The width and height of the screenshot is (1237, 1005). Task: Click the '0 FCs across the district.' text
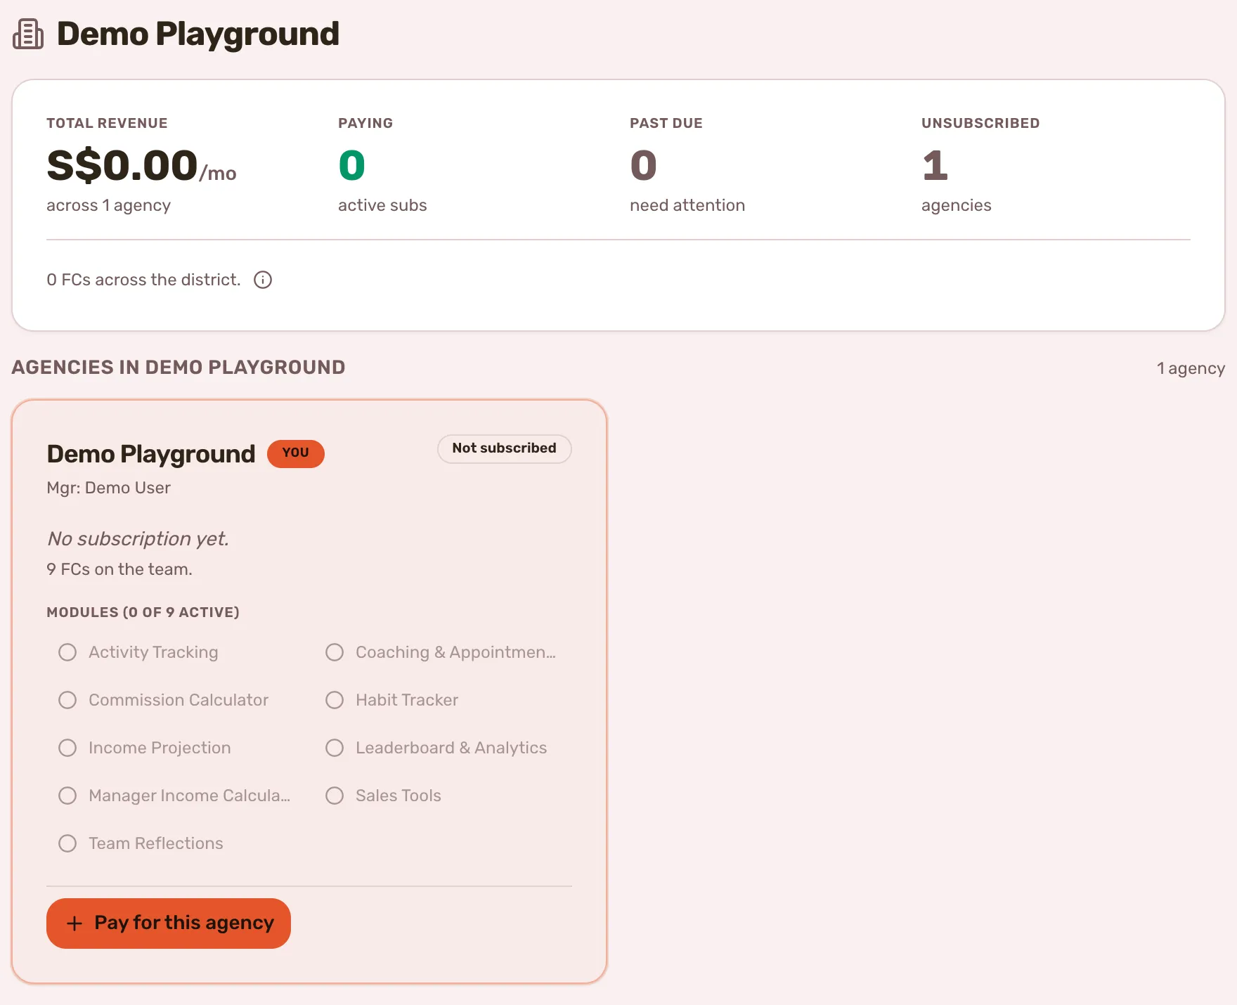[143, 280]
